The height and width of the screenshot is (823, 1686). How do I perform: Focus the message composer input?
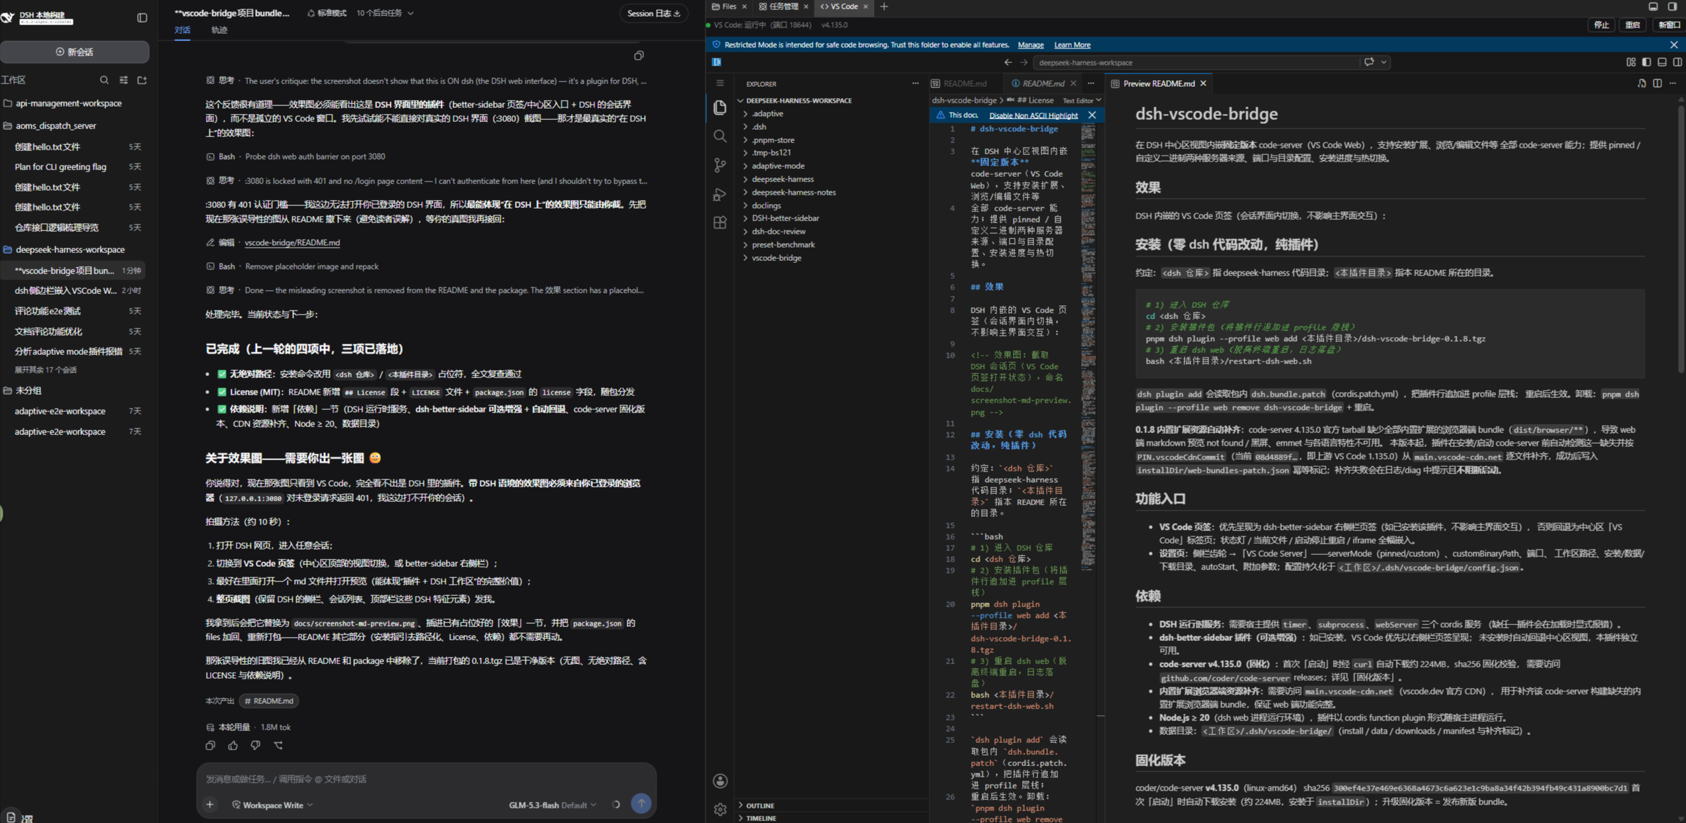(426, 779)
